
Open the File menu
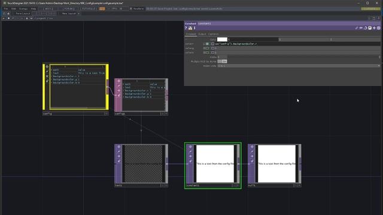coord(5,9)
